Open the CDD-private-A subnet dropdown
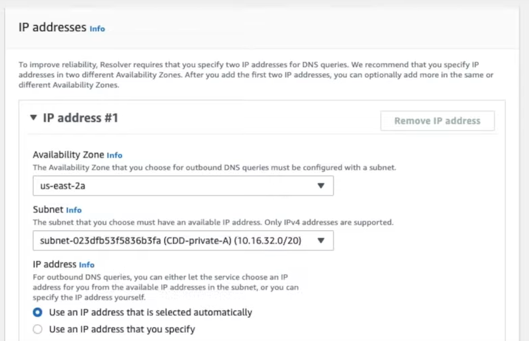The width and height of the screenshot is (529, 341). [183, 240]
